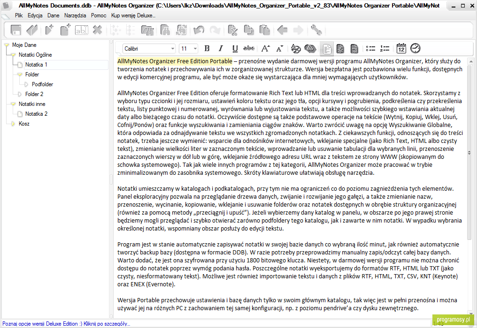Expand the Kosz trash node
477x328 pixels.
tap(13, 124)
